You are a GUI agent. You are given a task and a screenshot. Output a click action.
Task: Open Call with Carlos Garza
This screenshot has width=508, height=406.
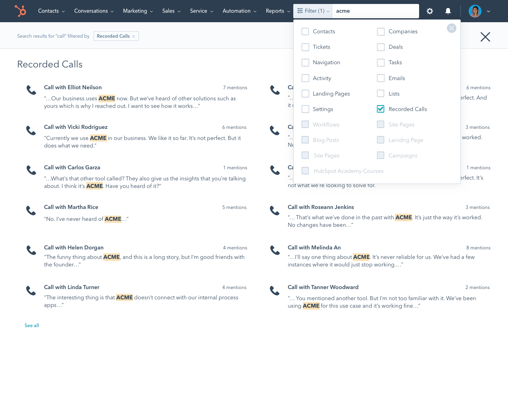(72, 167)
